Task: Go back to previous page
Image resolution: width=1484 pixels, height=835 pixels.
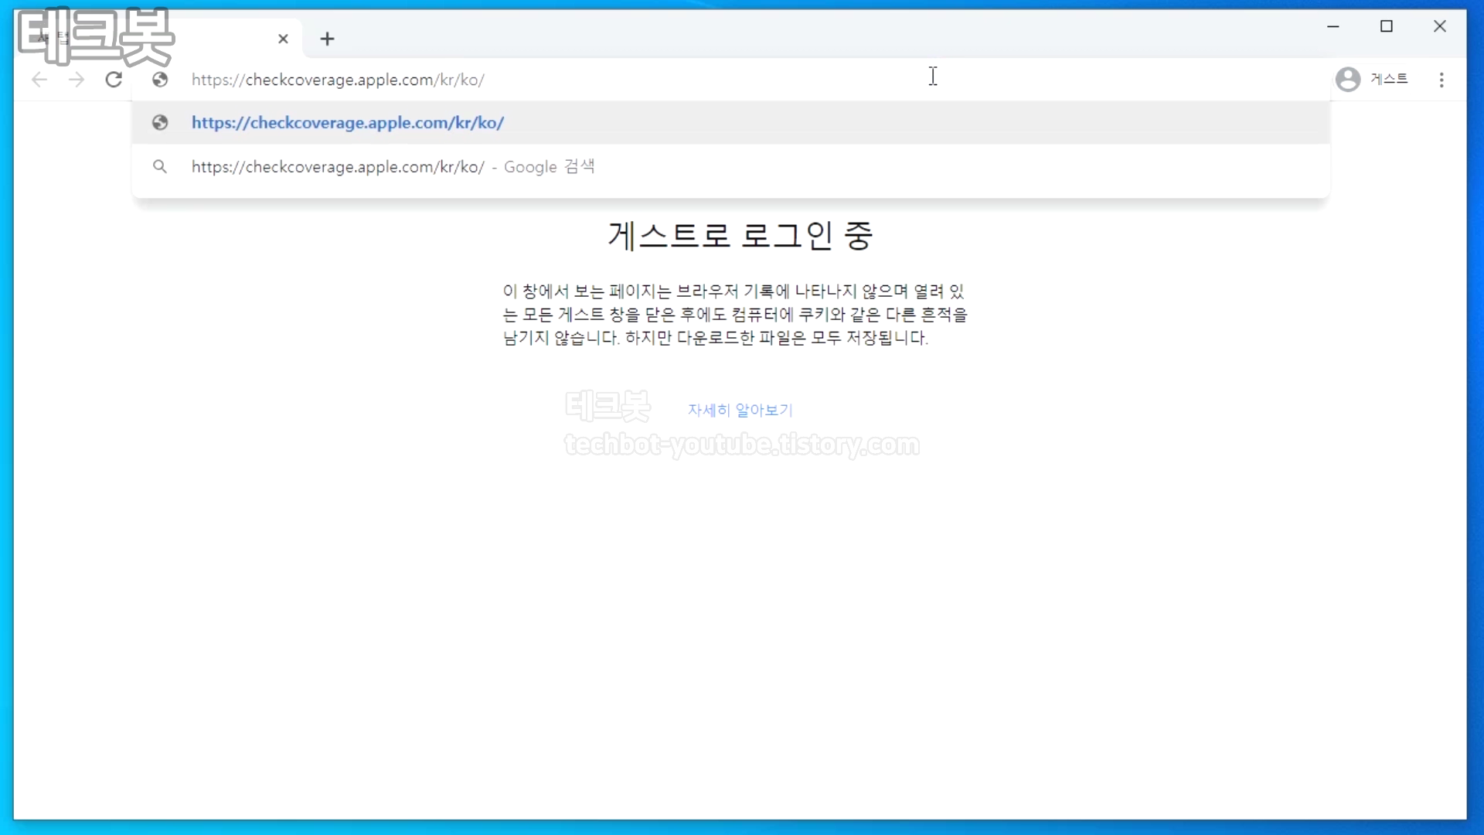Action: point(39,80)
